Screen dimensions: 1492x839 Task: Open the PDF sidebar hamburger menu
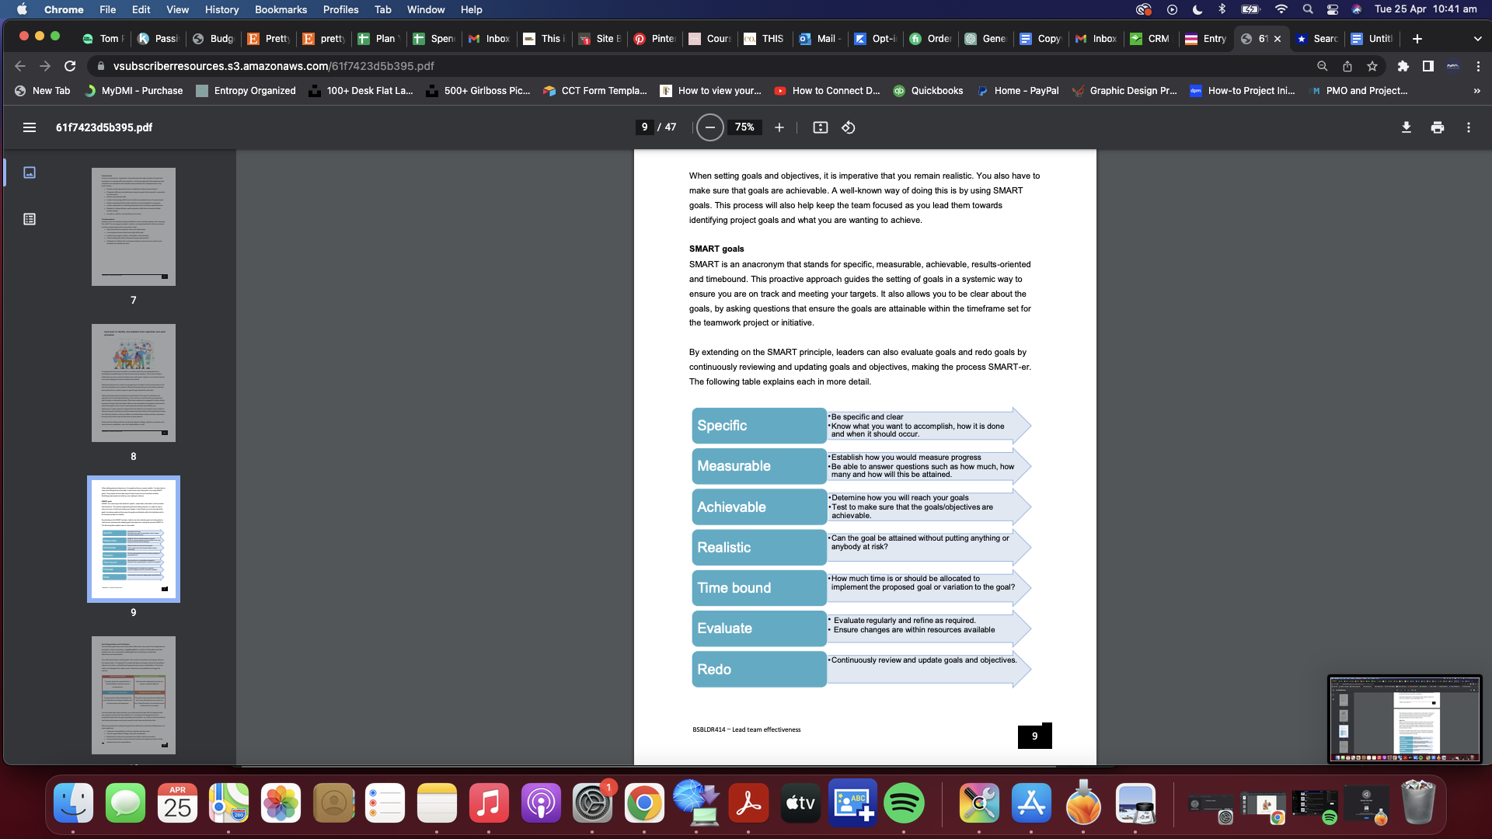coord(30,127)
